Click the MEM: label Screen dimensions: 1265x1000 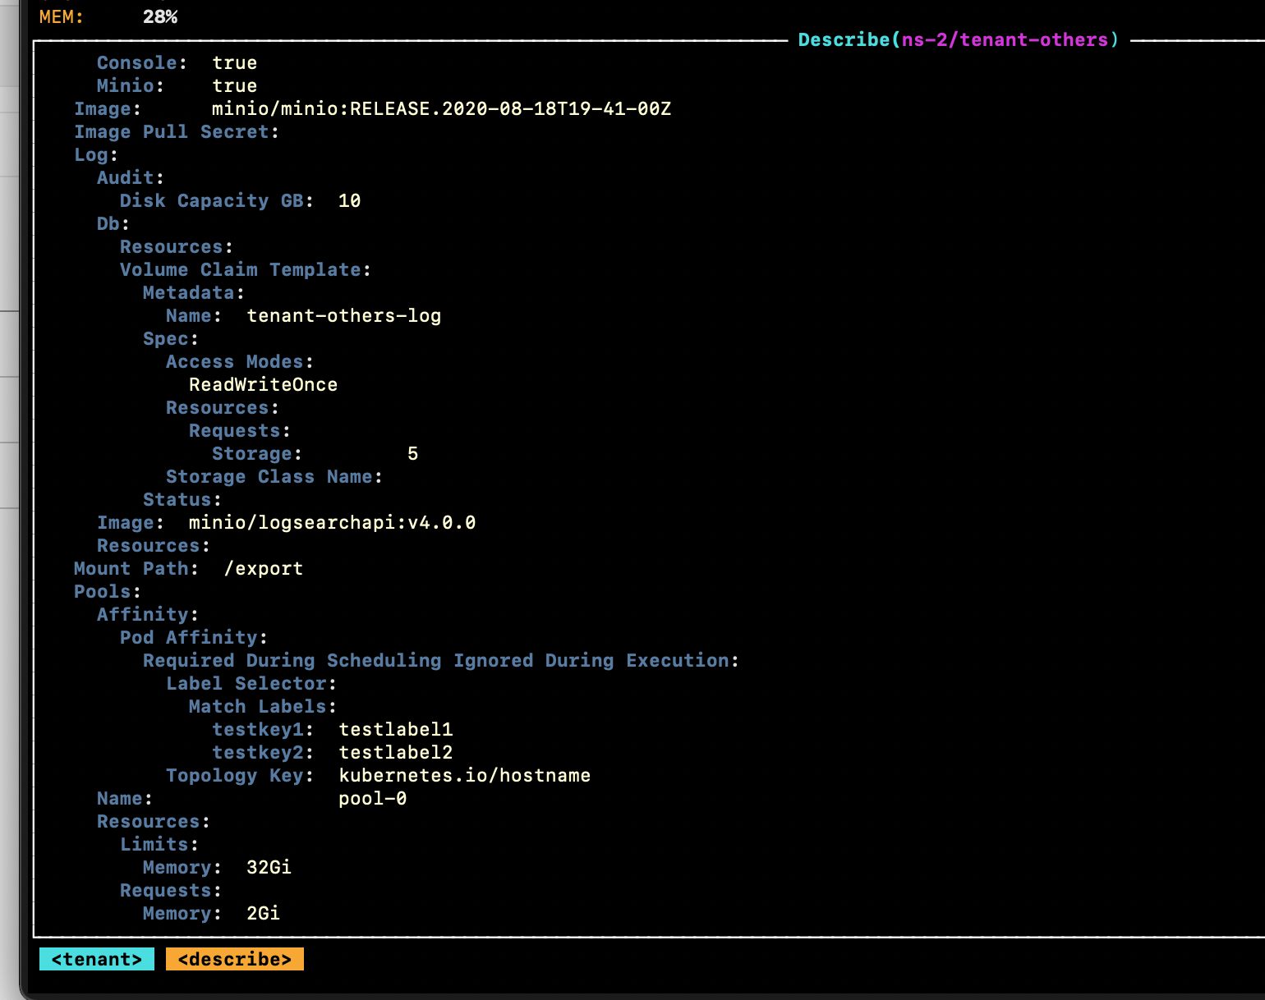62,16
